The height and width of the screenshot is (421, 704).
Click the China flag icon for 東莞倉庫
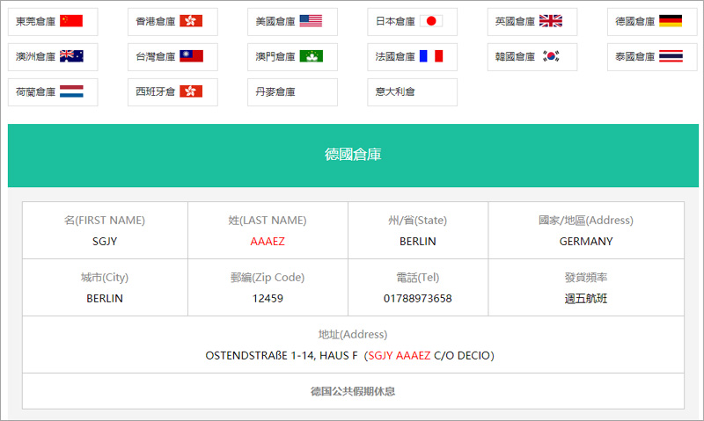pos(71,21)
